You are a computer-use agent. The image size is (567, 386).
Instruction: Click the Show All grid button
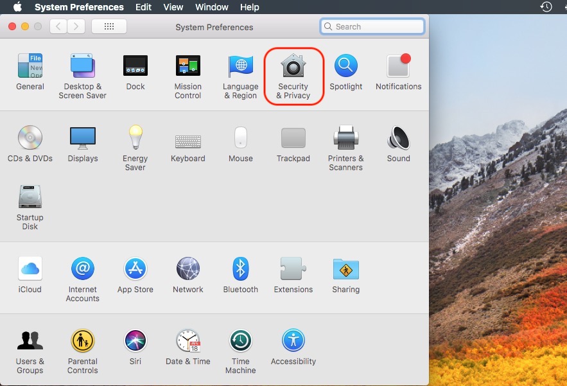[109, 26]
